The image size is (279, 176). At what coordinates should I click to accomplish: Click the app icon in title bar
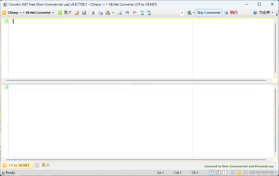pyautogui.click(x=5, y=4)
